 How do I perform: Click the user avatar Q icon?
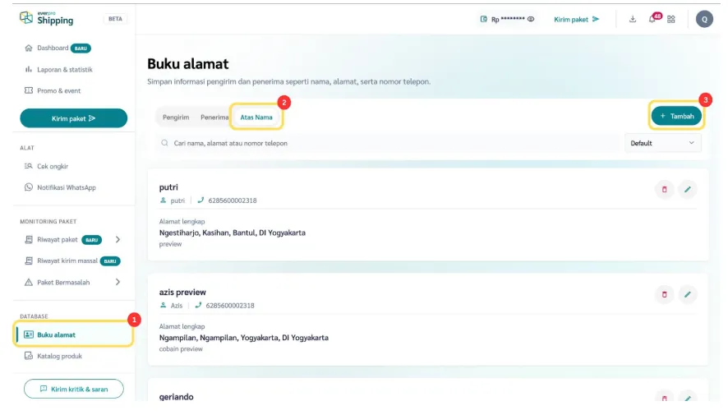point(704,19)
